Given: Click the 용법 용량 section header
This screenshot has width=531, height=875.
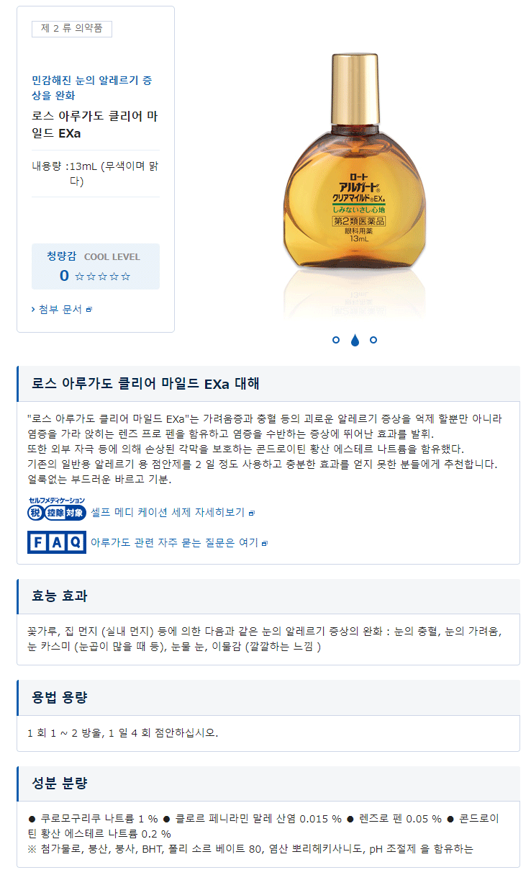Looking at the screenshot, I should pos(268,697).
